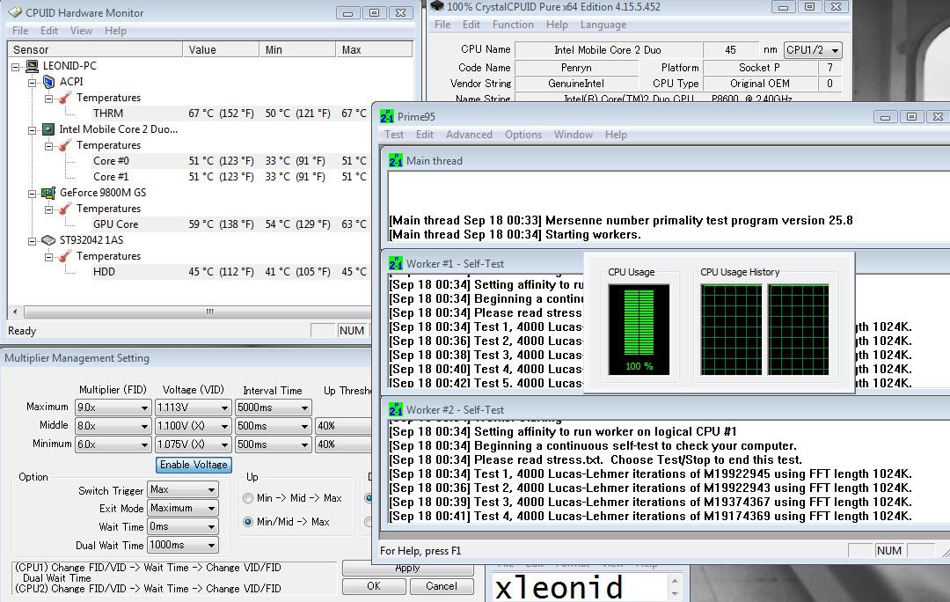Viewport: 950px width, 602px height.
Task: Open the Middle Voltage 1.100V dropdown
Action: click(193, 426)
